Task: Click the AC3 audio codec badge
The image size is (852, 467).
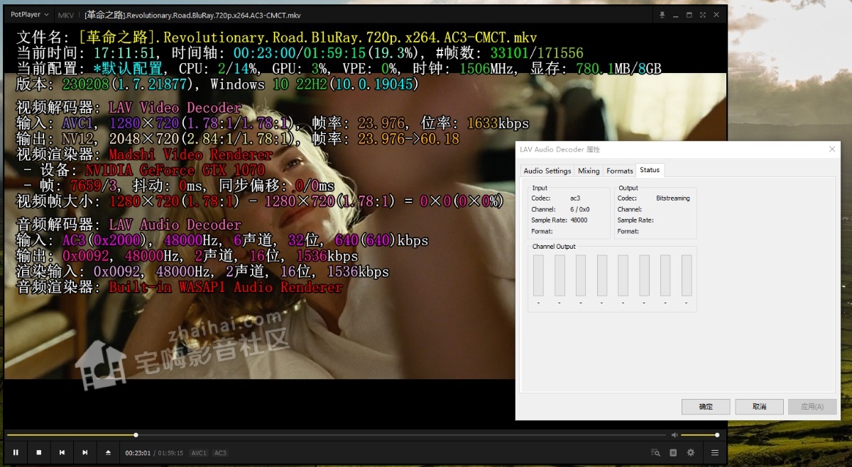Action: pos(220,453)
